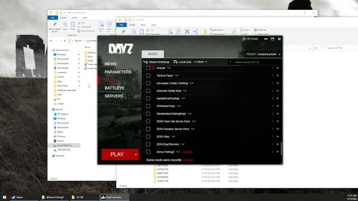Open the BATTLEYE section of the launcher
Viewport: 358px width, 201px height.
(115, 88)
